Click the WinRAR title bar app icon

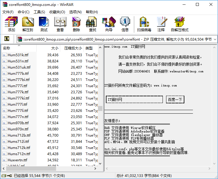[5, 5]
